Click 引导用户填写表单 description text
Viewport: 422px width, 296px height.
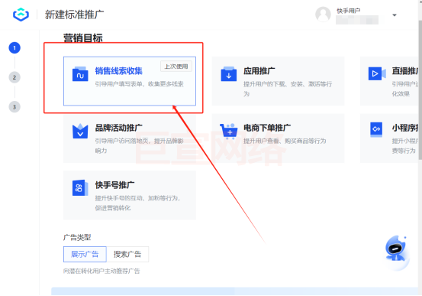point(139,84)
